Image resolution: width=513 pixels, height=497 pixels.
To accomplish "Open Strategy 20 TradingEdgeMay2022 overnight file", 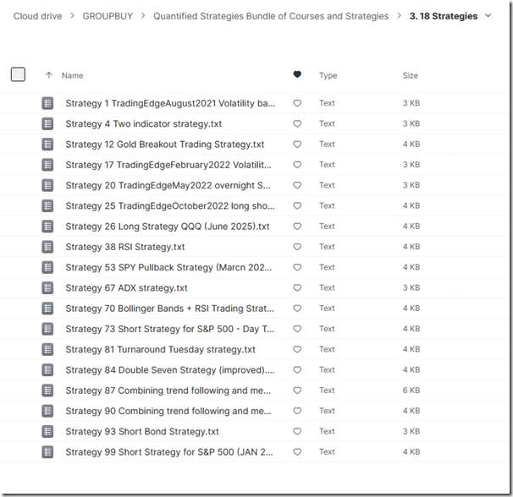I will (168, 185).
